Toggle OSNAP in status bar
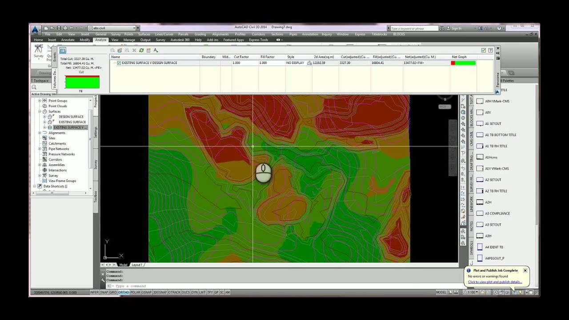 pos(147,292)
